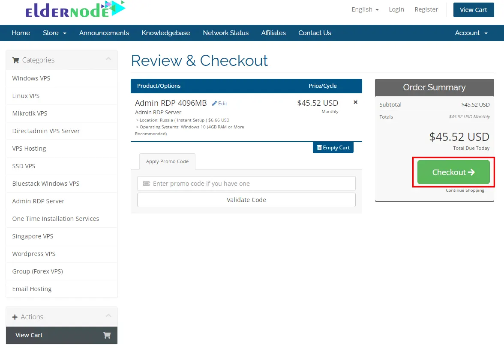Click the cart icon on the sidebar View Cart
This screenshot has height=348, width=504.
(106, 336)
